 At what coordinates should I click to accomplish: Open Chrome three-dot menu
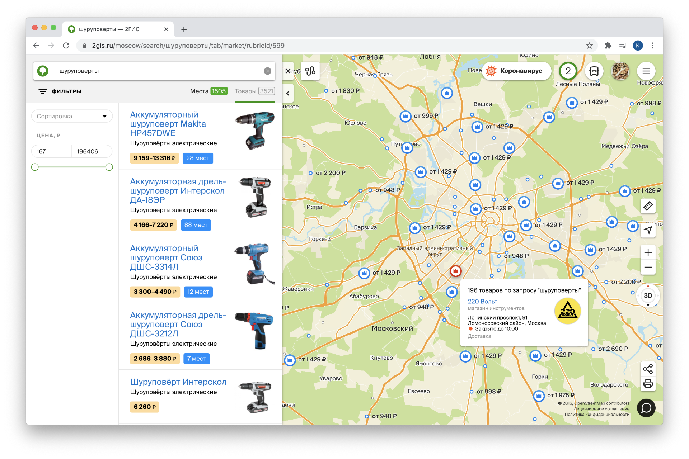coord(653,46)
